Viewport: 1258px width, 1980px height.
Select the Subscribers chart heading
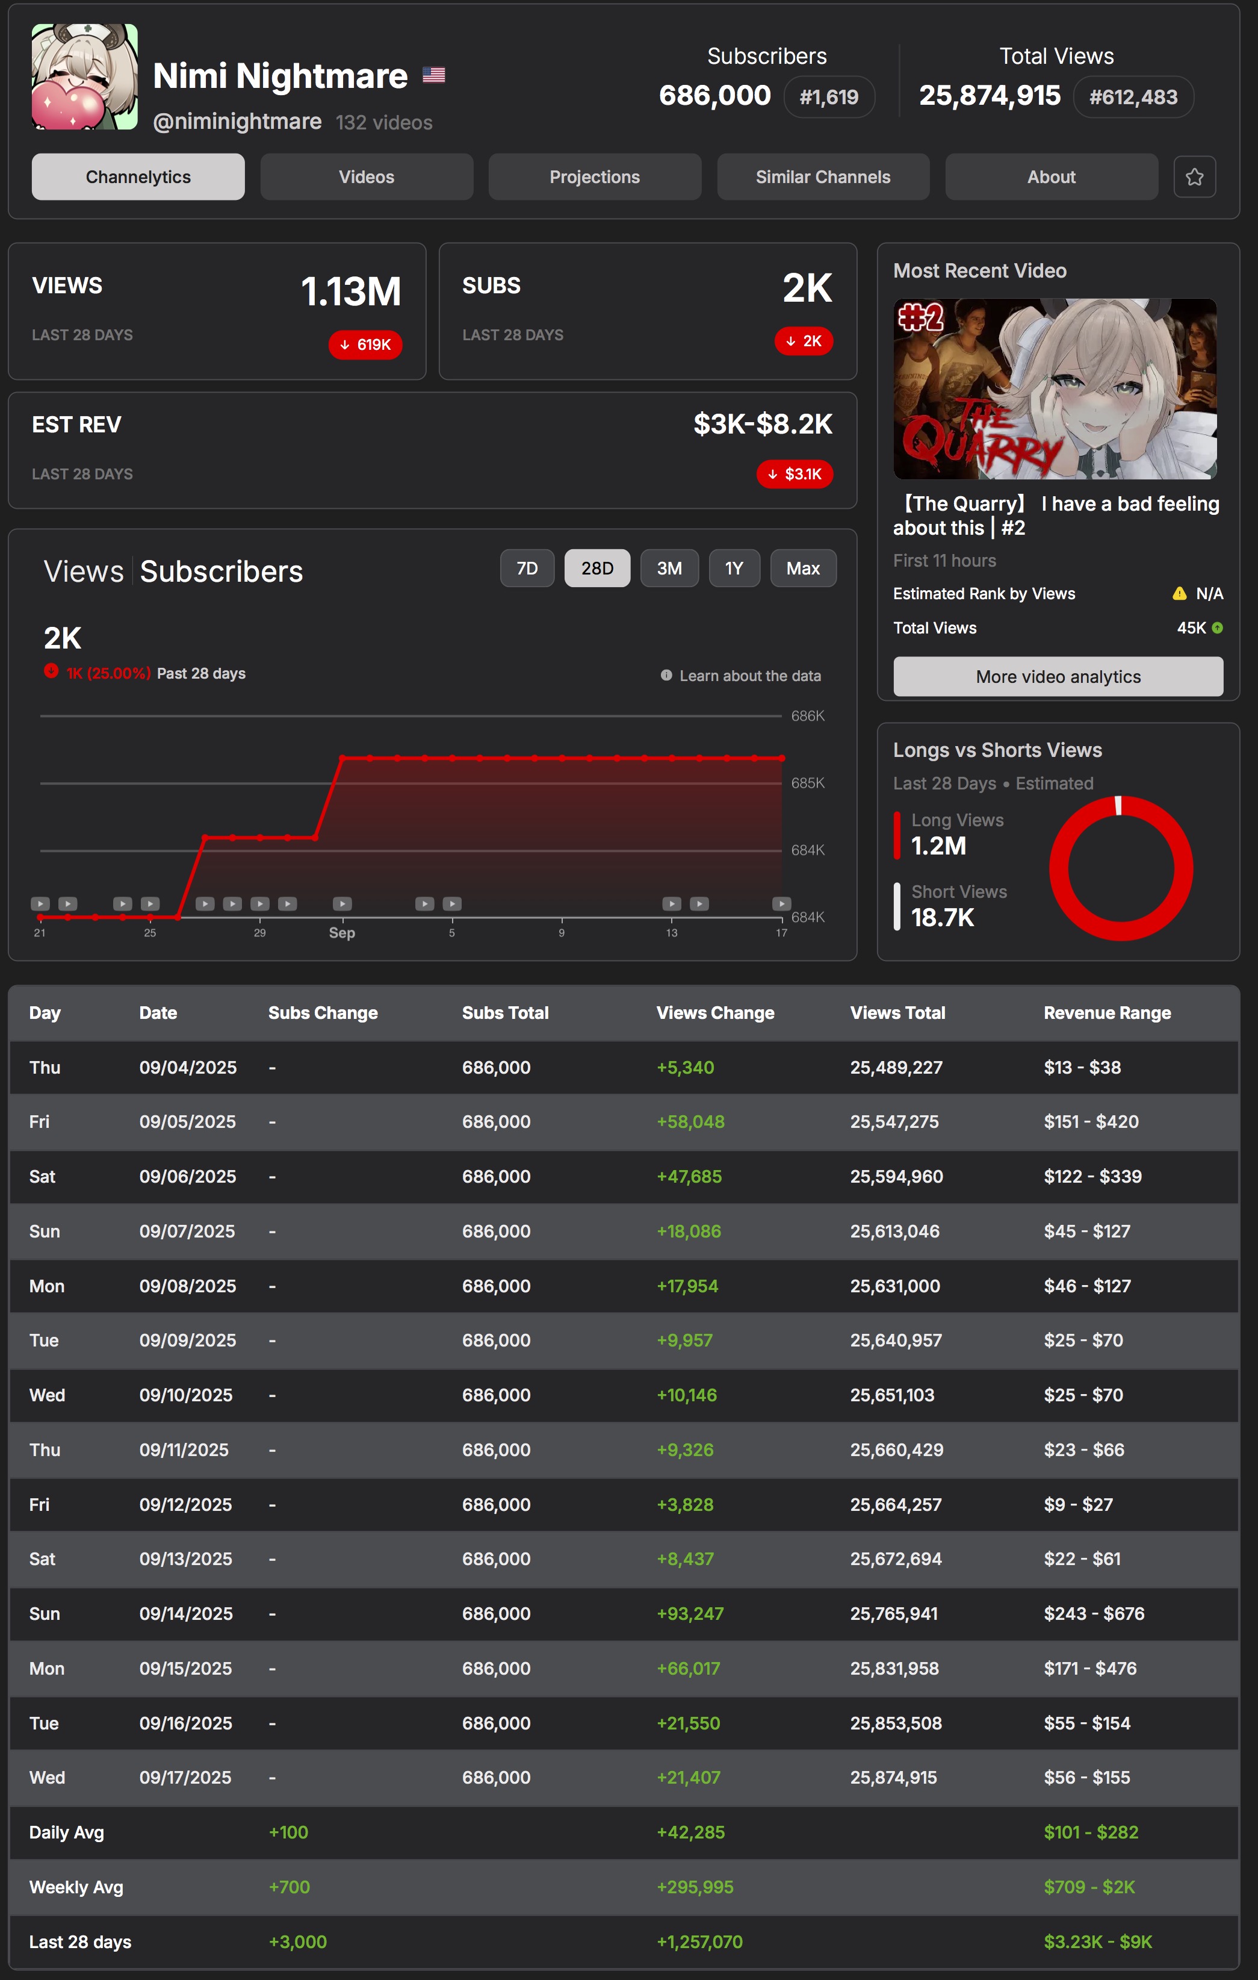coord(222,571)
